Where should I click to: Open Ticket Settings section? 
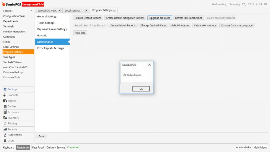coord(52,23)
